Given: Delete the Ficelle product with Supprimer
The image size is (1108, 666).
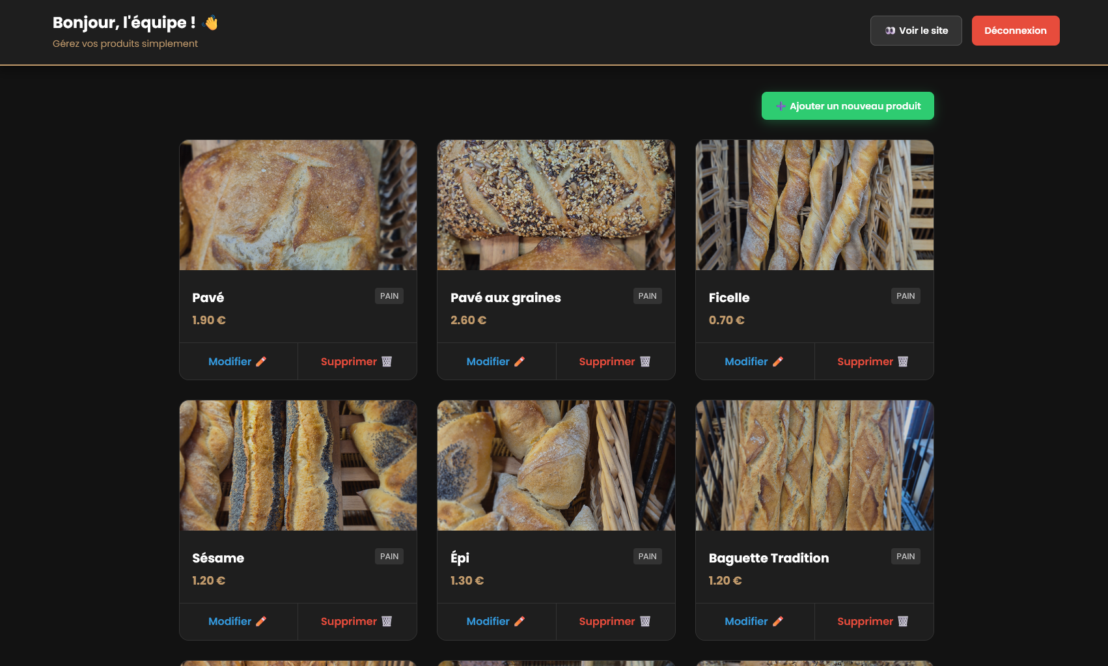Looking at the screenshot, I should click(874, 361).
